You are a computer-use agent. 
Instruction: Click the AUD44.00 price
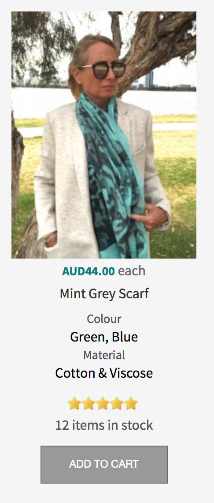pos(89,271)
